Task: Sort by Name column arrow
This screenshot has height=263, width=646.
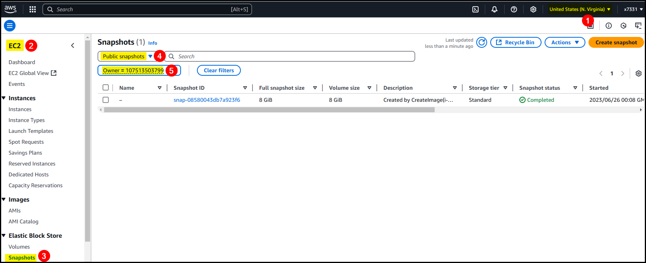Action: tap(160, 88)
